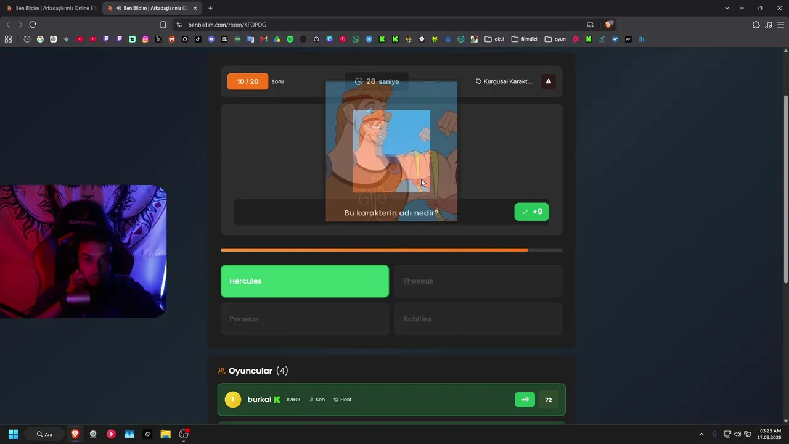The height and width of the screenshot is (444, 789).
Task: Open the clock and date in the taskbar
Action: [x=771, y=434]
